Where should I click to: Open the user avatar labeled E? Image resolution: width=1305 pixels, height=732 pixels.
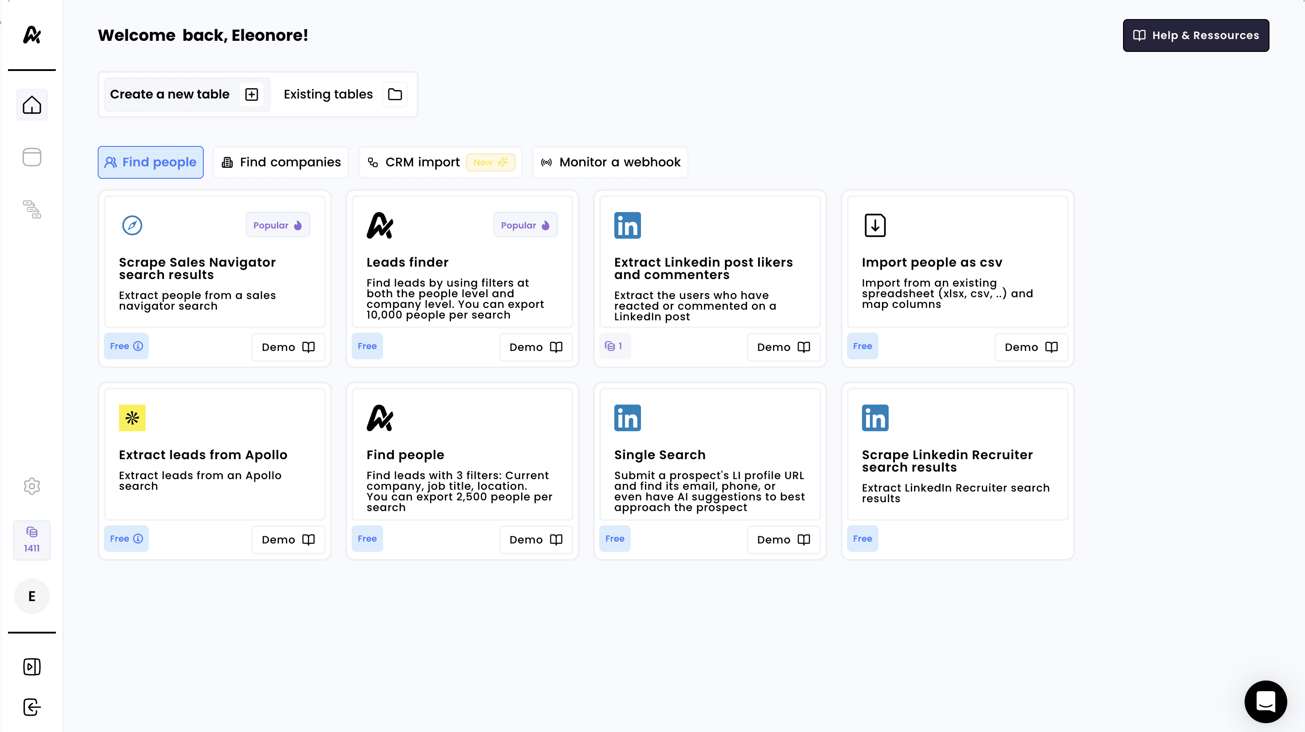32,596
